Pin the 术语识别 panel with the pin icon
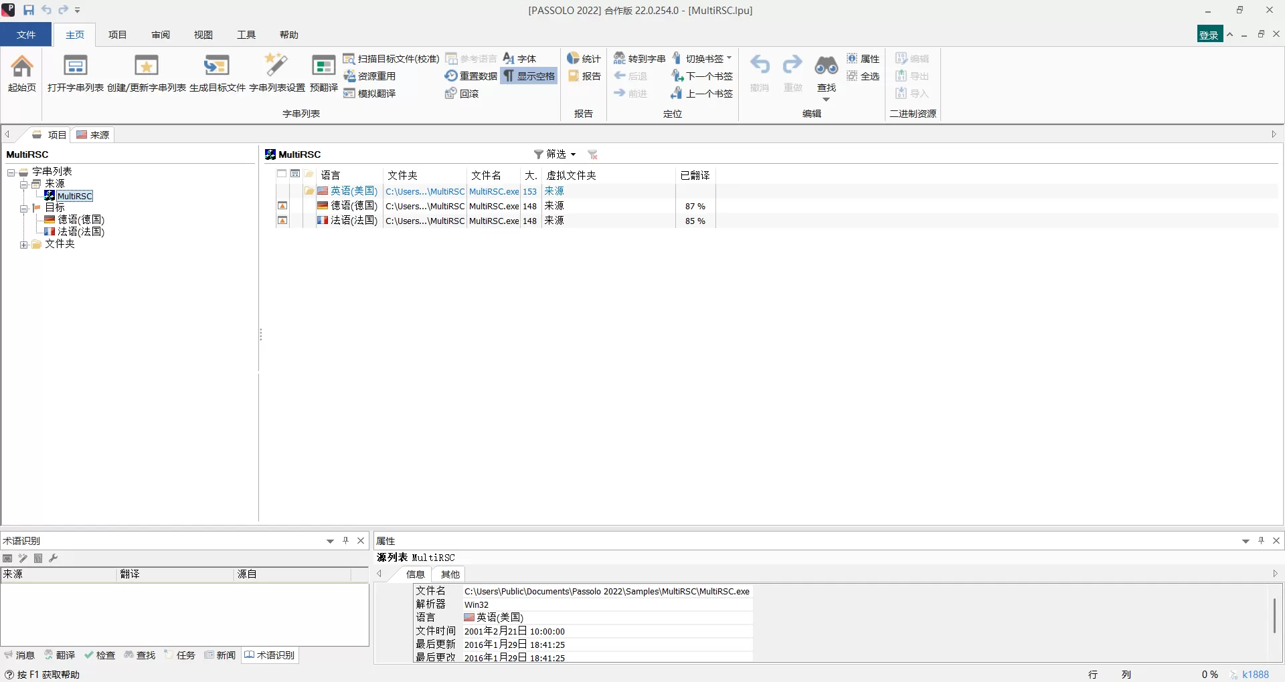The height and width of the screenshot is (682, 1285). [x=345, y=540]
